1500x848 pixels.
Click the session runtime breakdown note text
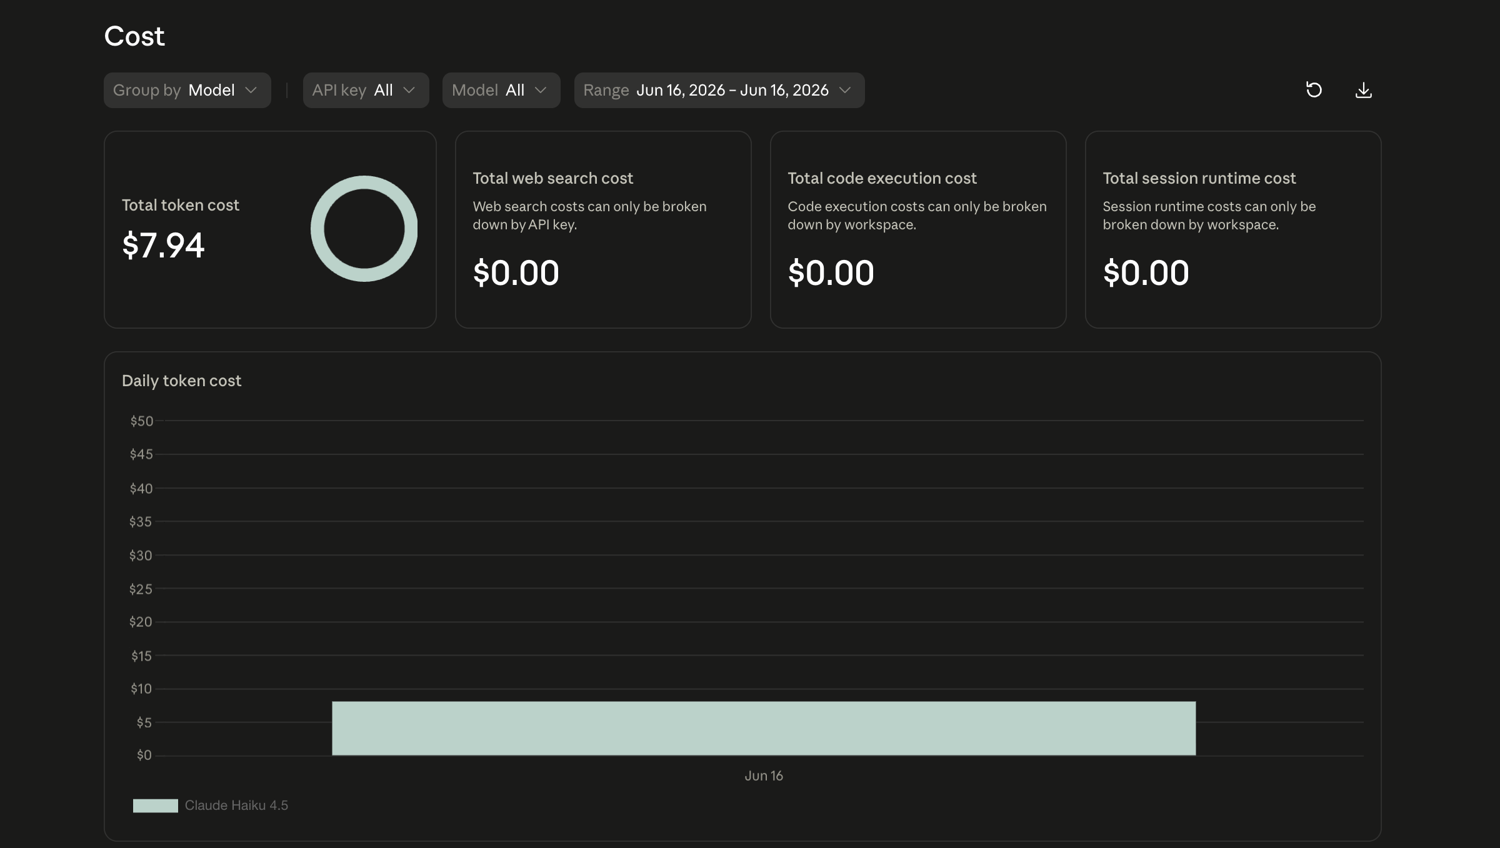click(x=1209, y=216)
